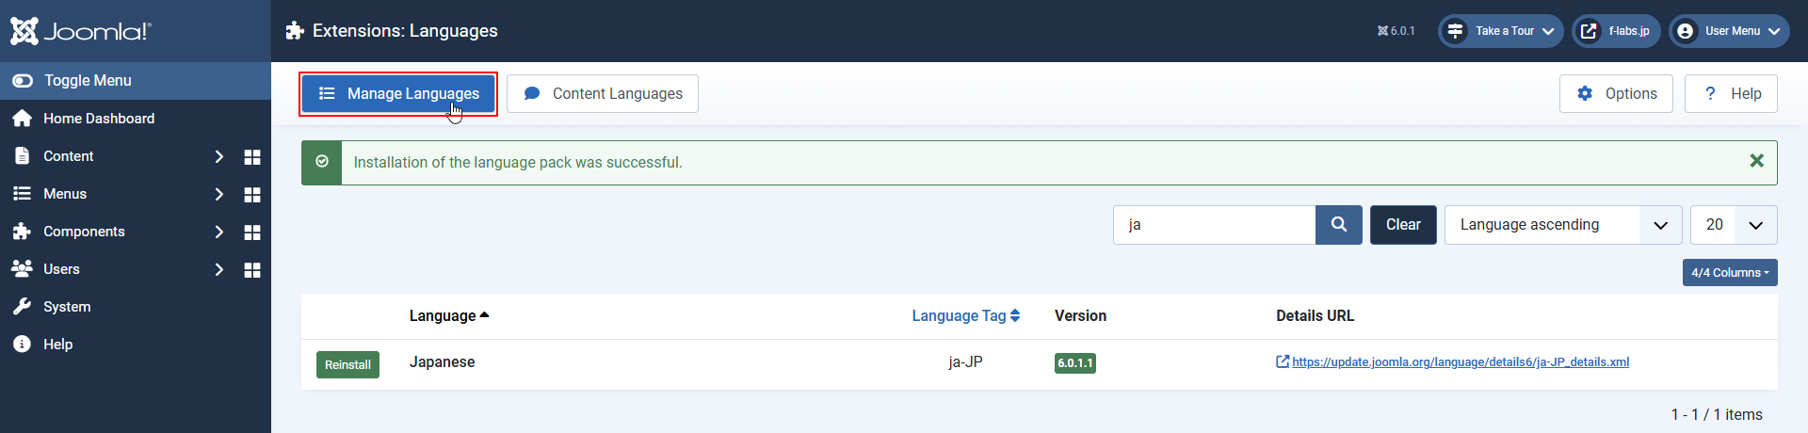Click the 6.0.1.1 version badge
Image resolution: width=1808 pixels, height=433 pixels.
coord(1074,363)
